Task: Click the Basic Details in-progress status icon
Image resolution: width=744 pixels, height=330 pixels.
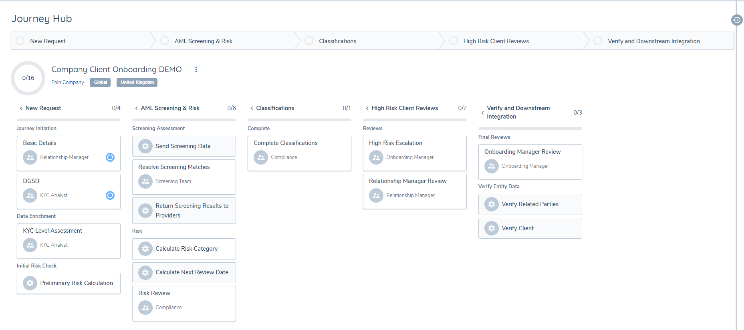Action: coord(110,157)
